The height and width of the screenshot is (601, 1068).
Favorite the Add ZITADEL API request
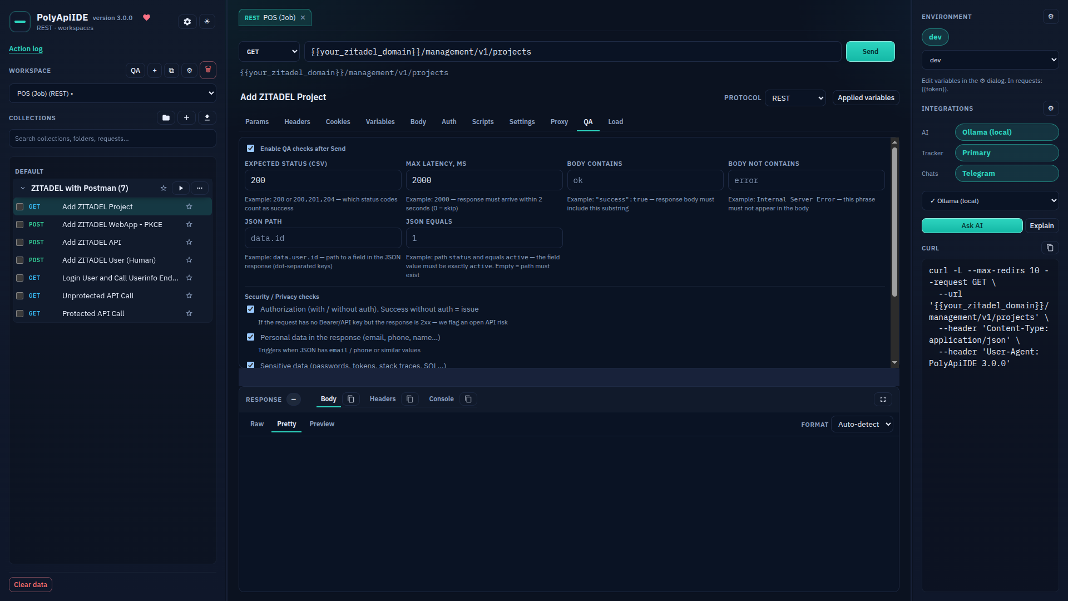coord(189,242)
